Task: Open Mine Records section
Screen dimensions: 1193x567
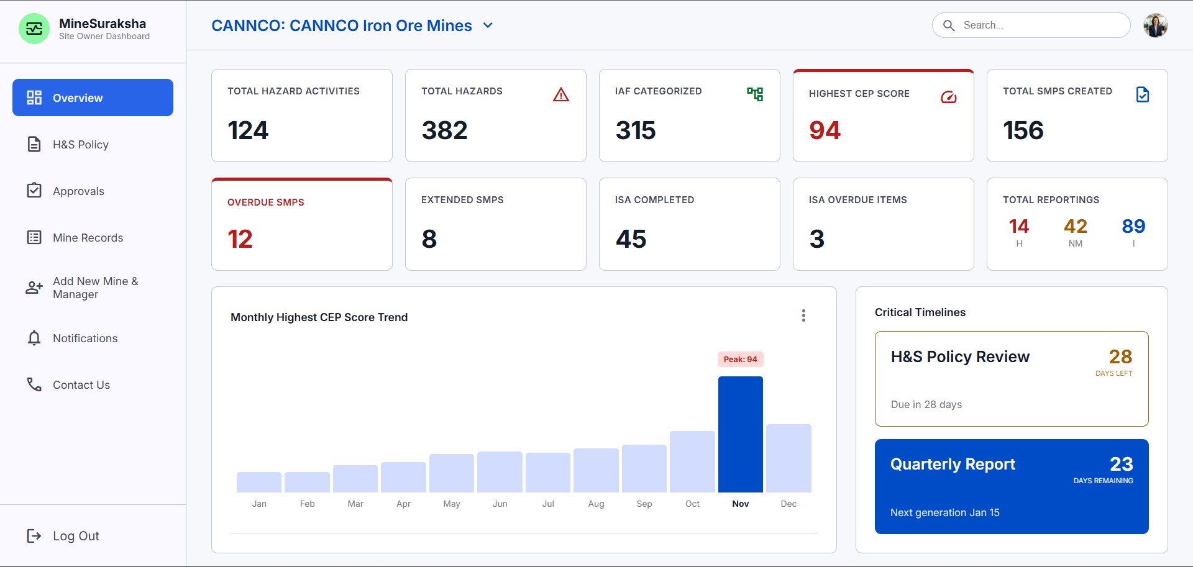Action: click(x=93, y=237)
